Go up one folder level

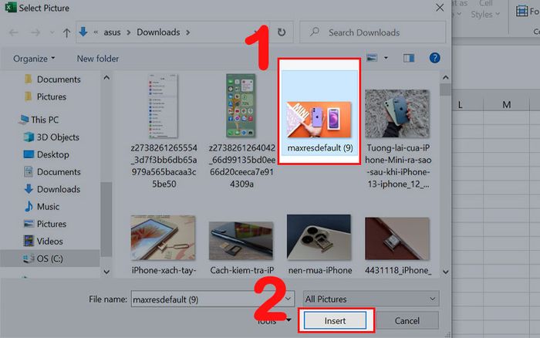click(x=66, y=32)
